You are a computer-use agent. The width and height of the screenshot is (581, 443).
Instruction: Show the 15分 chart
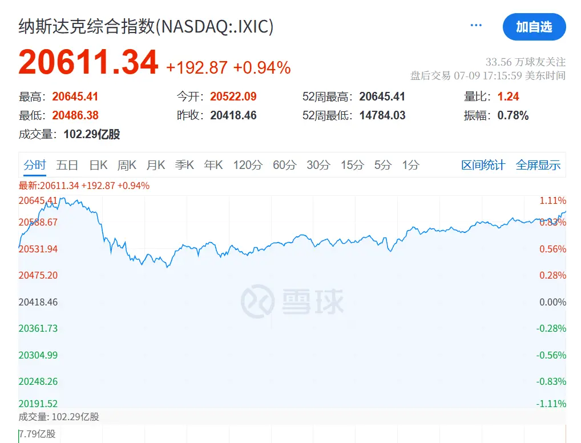pos(352,164)
